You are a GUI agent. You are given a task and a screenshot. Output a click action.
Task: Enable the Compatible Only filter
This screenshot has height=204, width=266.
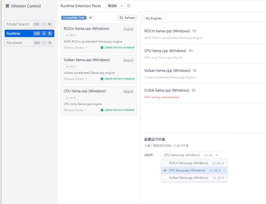(x=74, y=18)
